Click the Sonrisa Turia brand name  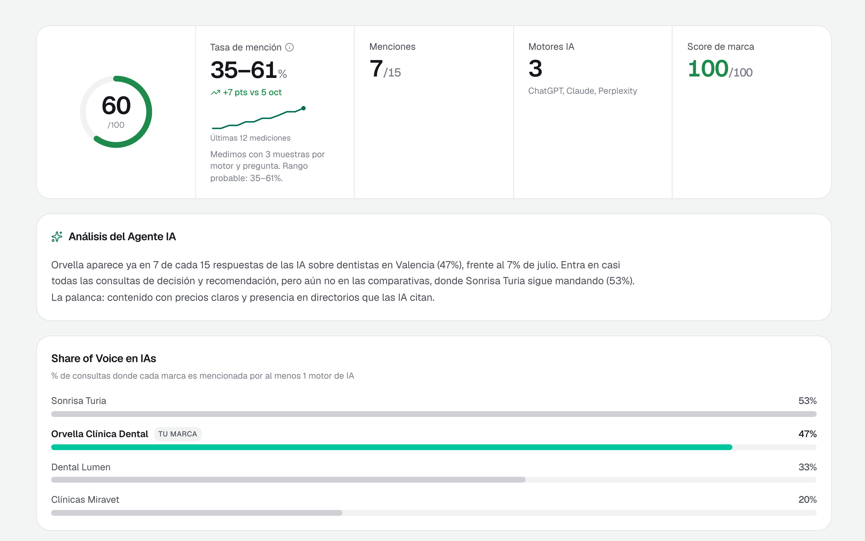tap(79, 401)
